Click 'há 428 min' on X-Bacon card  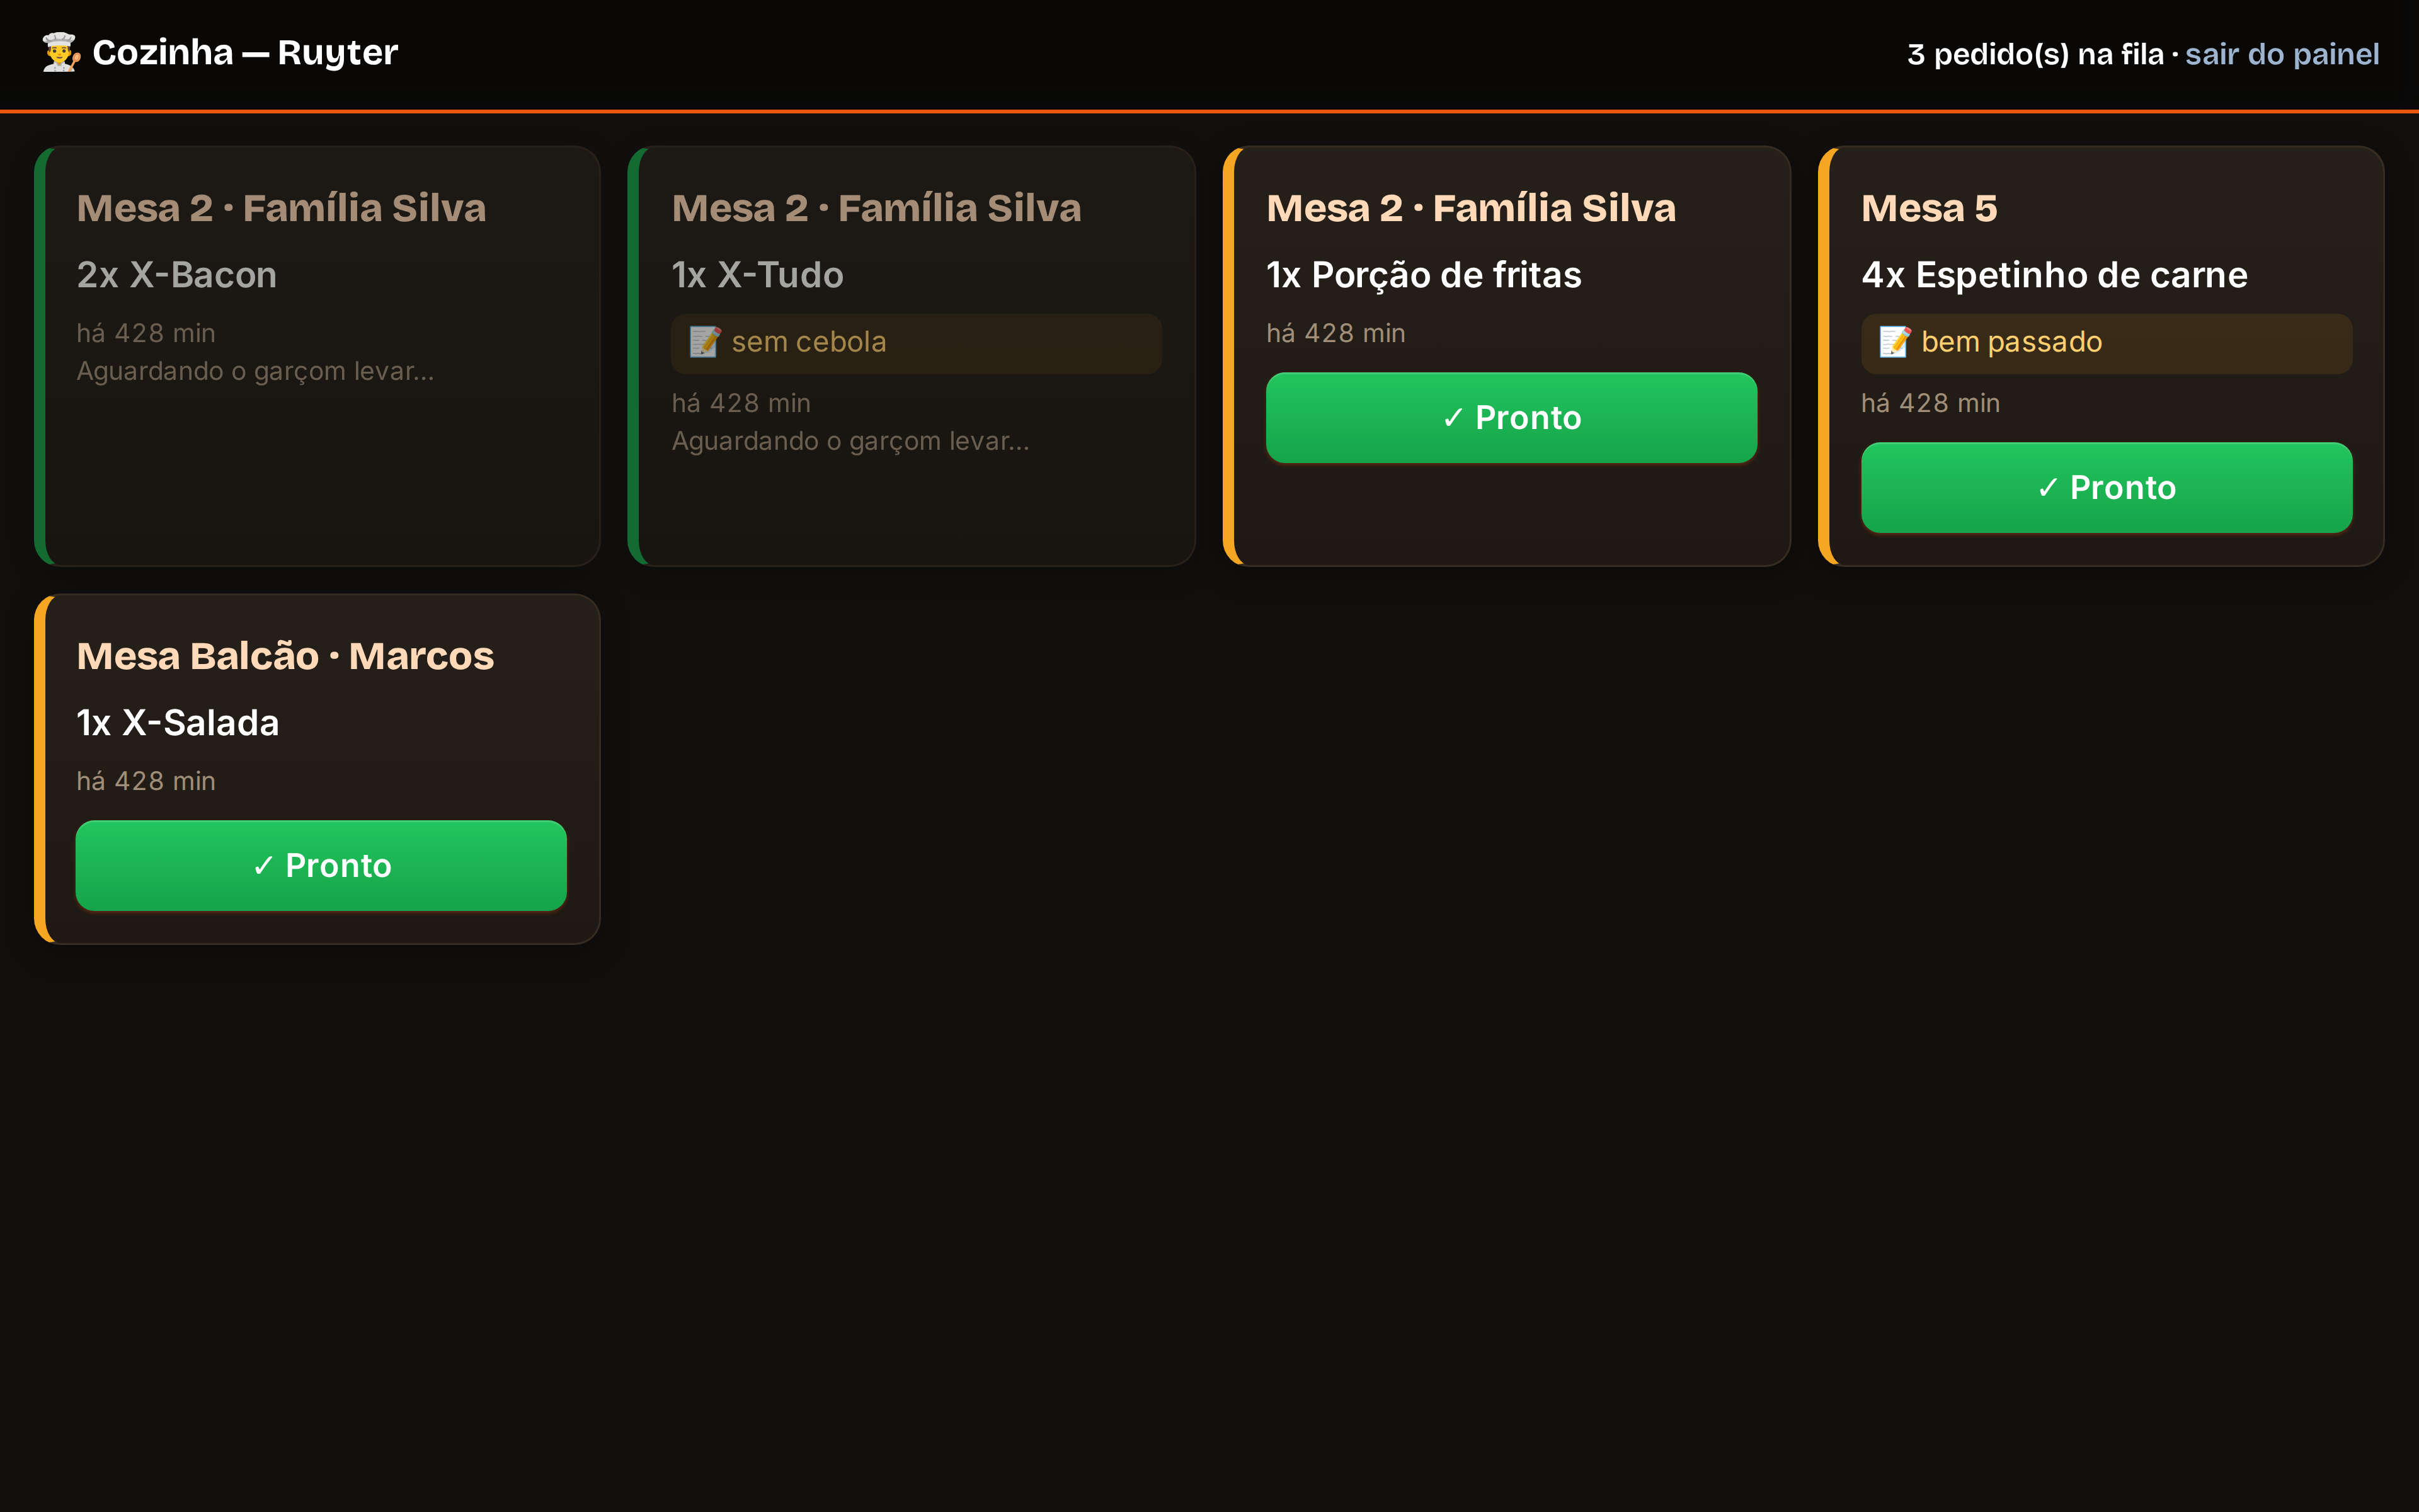tap(146, 333)
